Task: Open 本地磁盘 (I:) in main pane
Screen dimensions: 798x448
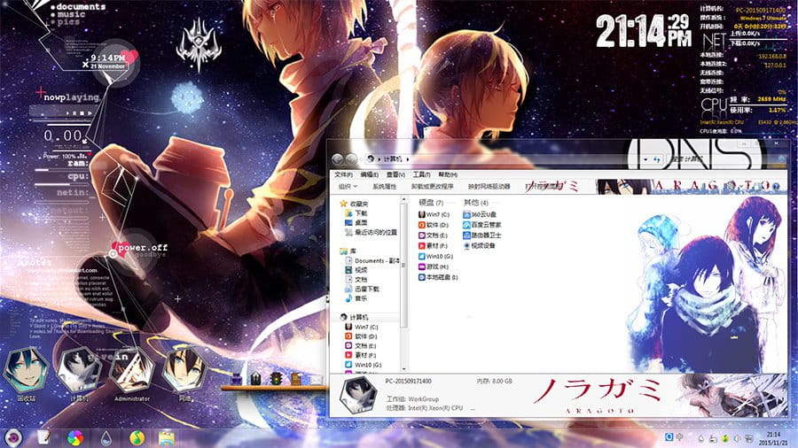Action: (x=438, y=277)
